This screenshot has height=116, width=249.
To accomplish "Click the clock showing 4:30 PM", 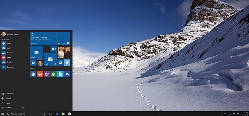I will pos(245,114).
